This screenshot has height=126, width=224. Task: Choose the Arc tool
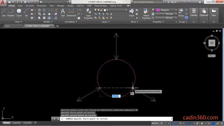[27, 13]
